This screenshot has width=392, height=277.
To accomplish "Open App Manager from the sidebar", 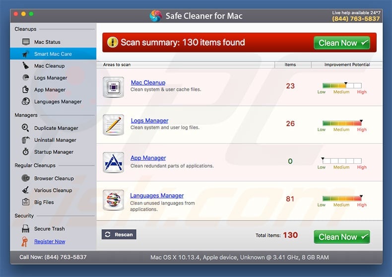I will pyautogui.click(x=53, y=90).
